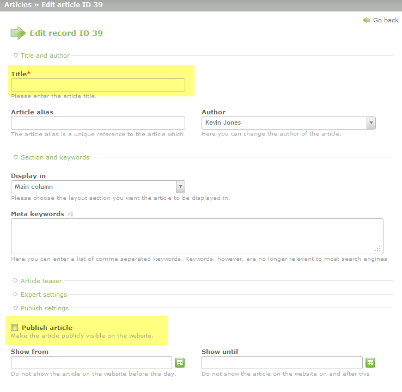This screenshot has height=392, width=402.
Task: Collapse the Publish settings section
Action: point(44,308)
